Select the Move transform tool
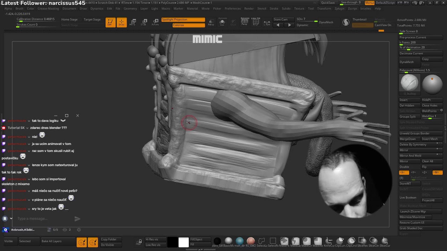Image resolution: width=447 pixels, height=251 pixels. (133, 22)
